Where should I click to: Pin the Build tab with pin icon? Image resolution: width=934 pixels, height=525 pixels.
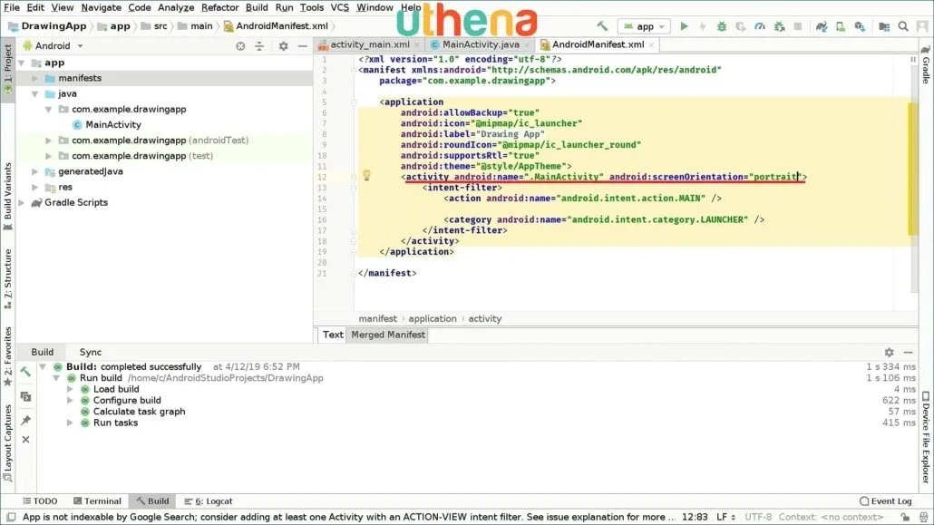point(25,420)
